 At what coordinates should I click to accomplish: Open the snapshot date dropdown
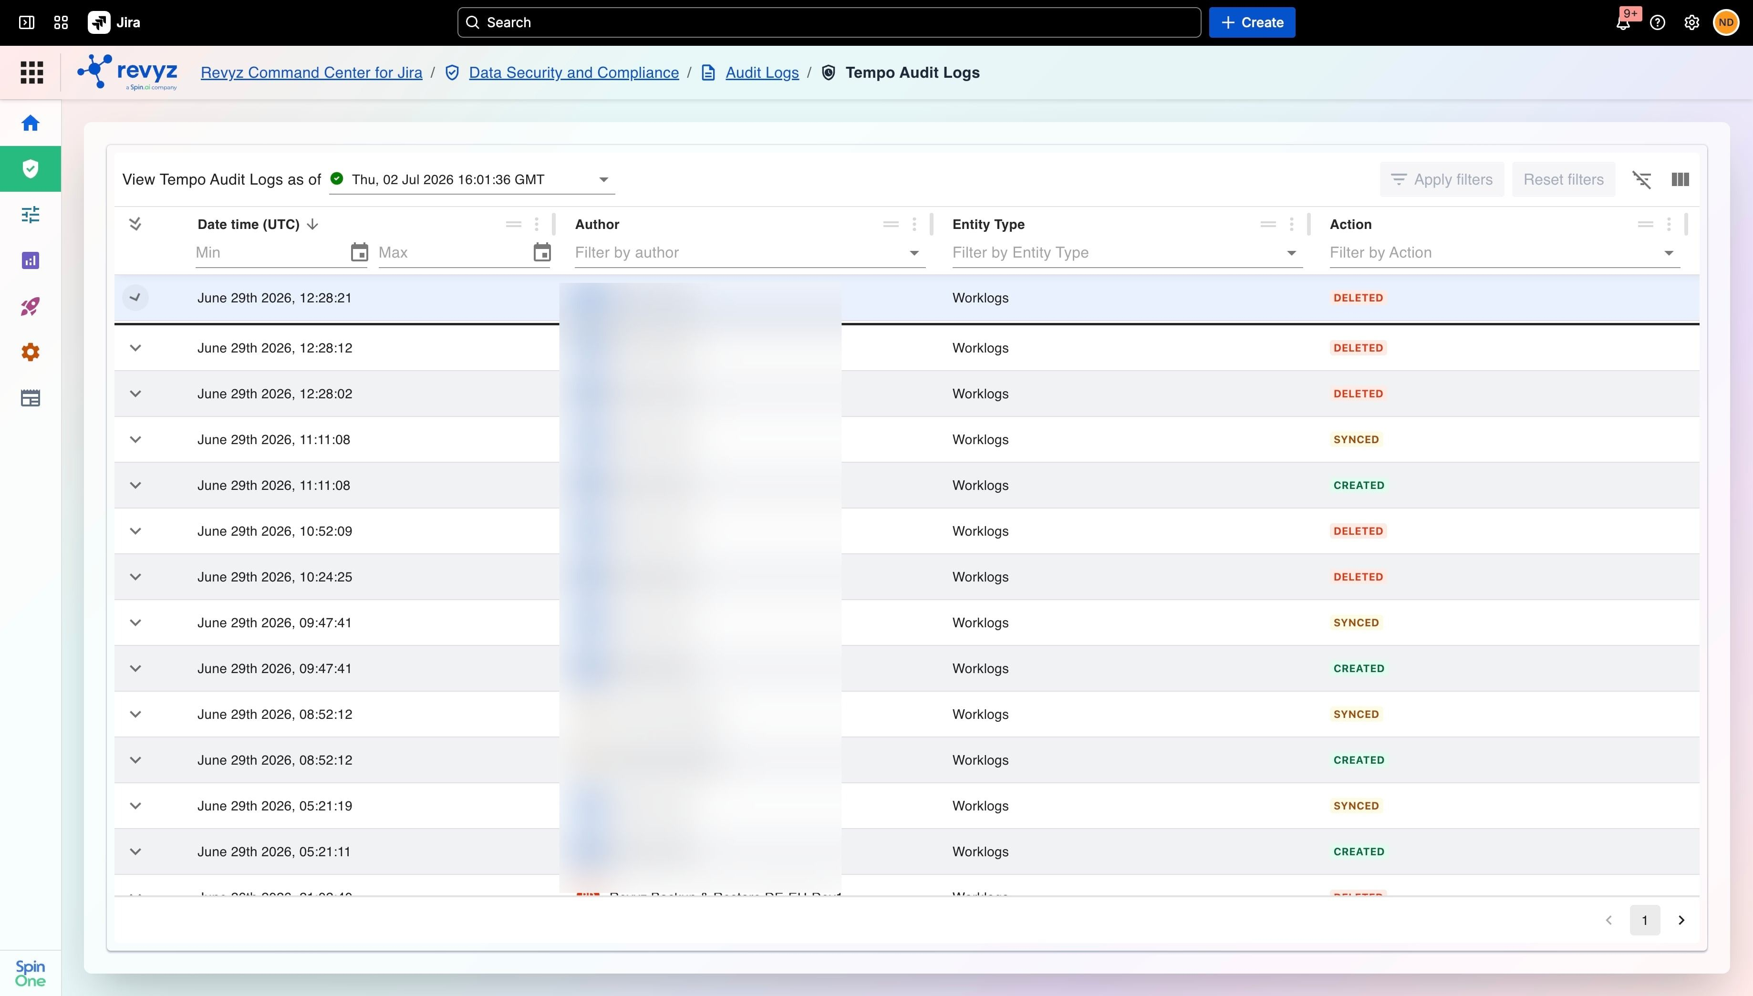click(x=472, y=179)
